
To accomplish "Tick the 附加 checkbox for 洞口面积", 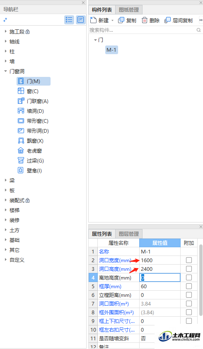I will 189,304.
